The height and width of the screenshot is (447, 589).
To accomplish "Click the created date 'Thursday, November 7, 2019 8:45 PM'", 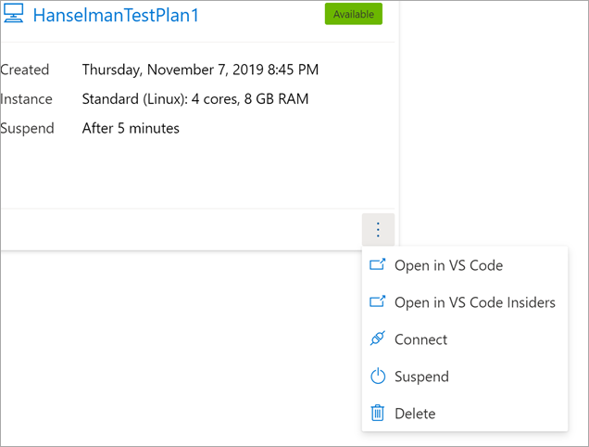I will [200, 70].
